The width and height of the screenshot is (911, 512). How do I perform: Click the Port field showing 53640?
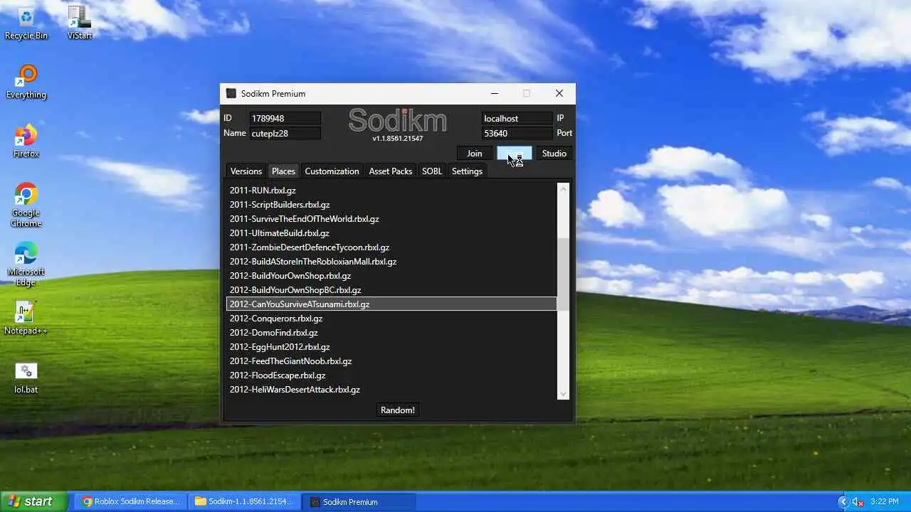(x=517, y=133)
